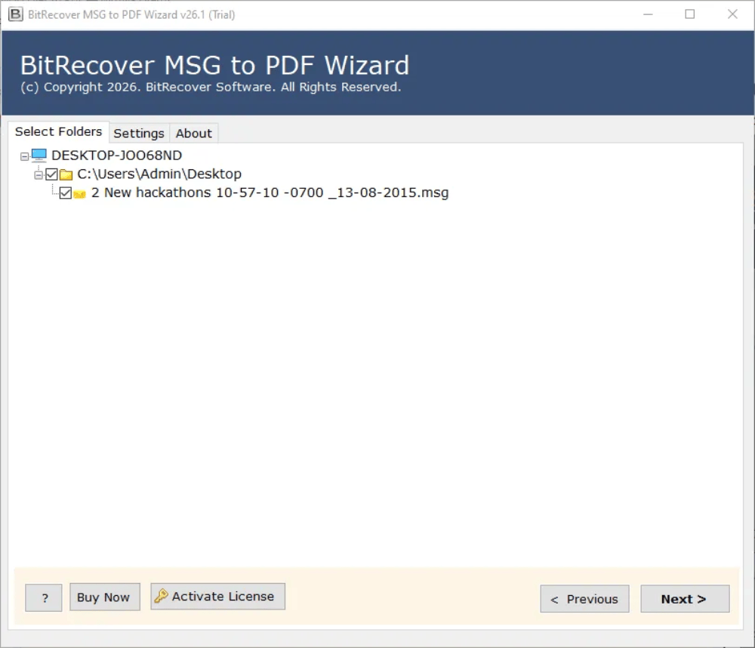The width and height of the screenshot is (755, 648).
Task: Uncheck the C:\Users\Admin\Desktop folder checkbox
Action: pos(51,174)
